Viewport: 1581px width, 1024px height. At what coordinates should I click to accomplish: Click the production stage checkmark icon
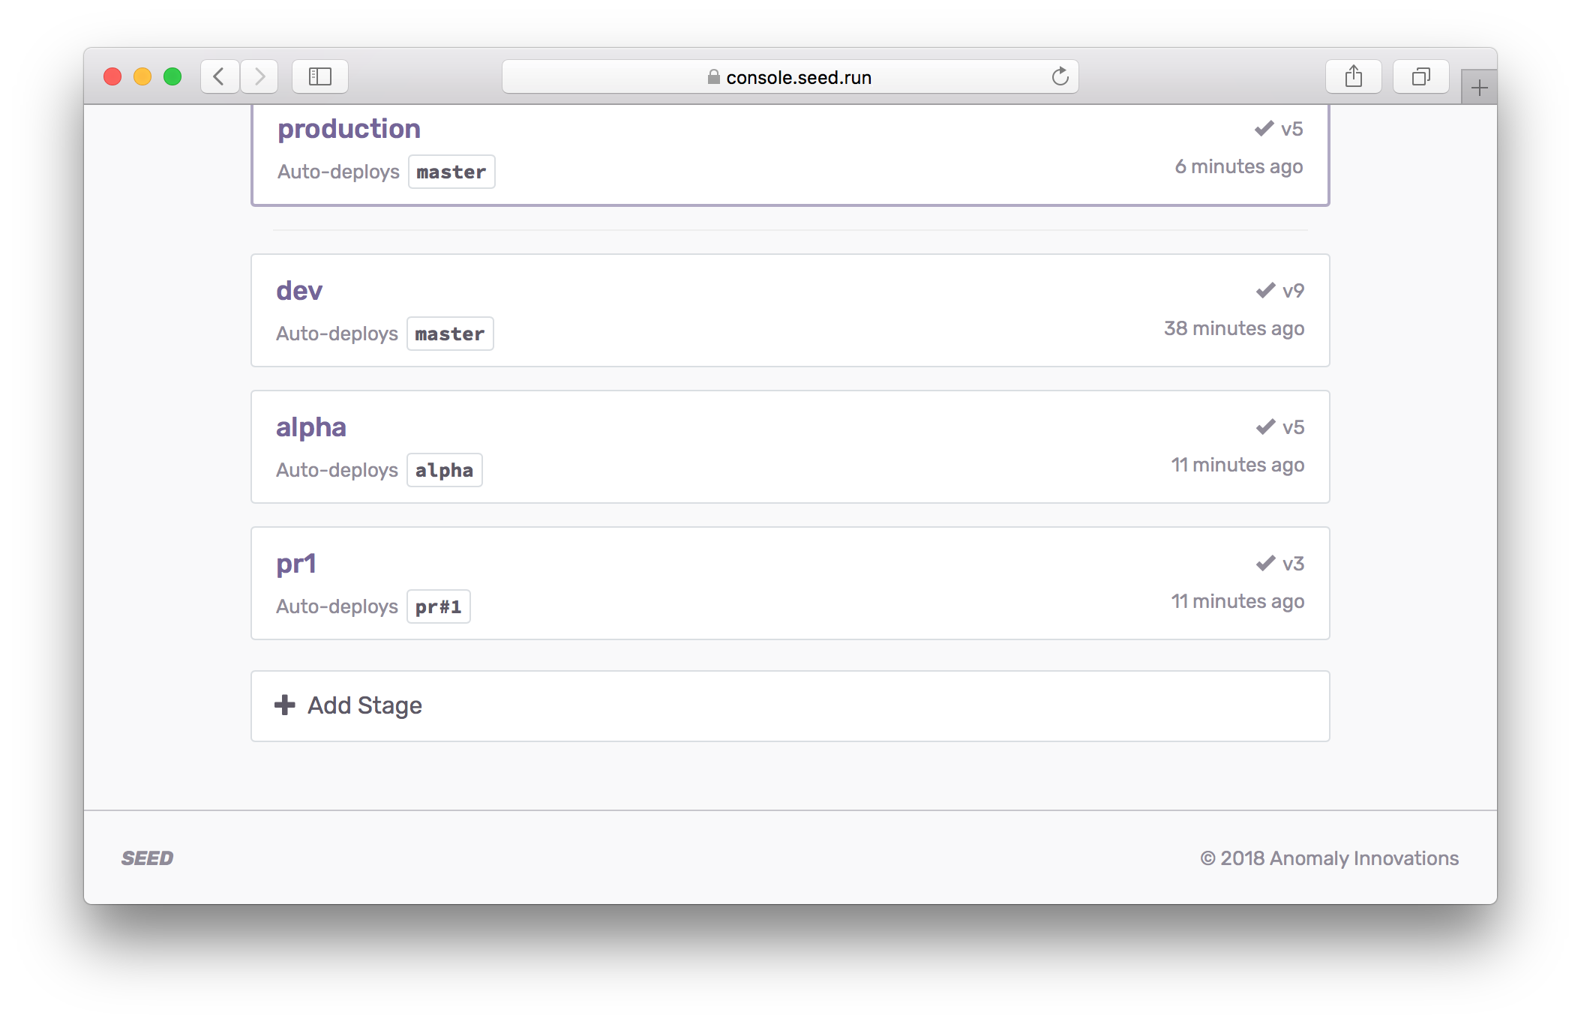coord(1264,128)
